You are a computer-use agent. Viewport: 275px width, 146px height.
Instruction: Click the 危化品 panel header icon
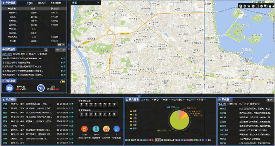[220, 100]
